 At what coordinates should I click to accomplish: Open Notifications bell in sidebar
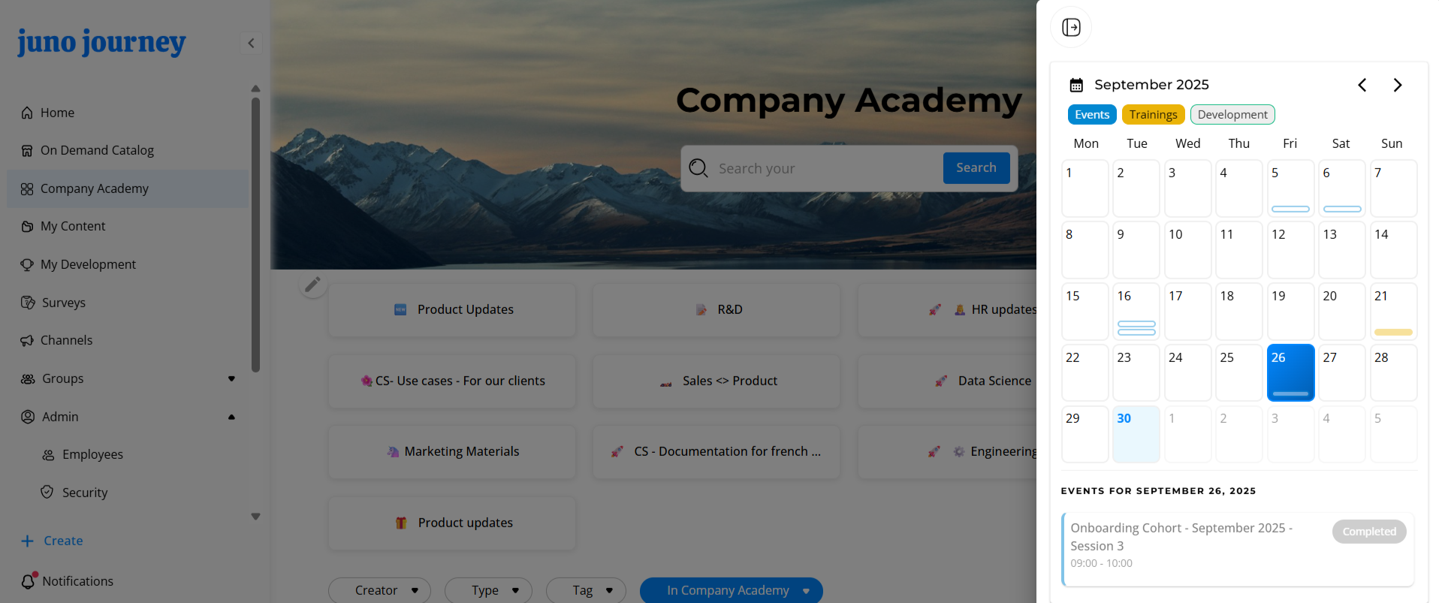point(29,580)
